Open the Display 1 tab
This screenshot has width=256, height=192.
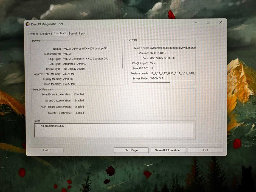coord(46,34)
